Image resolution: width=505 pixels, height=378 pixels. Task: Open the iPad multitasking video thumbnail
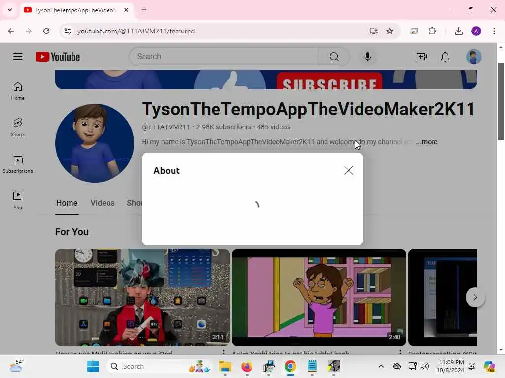[x=143, y=297]
